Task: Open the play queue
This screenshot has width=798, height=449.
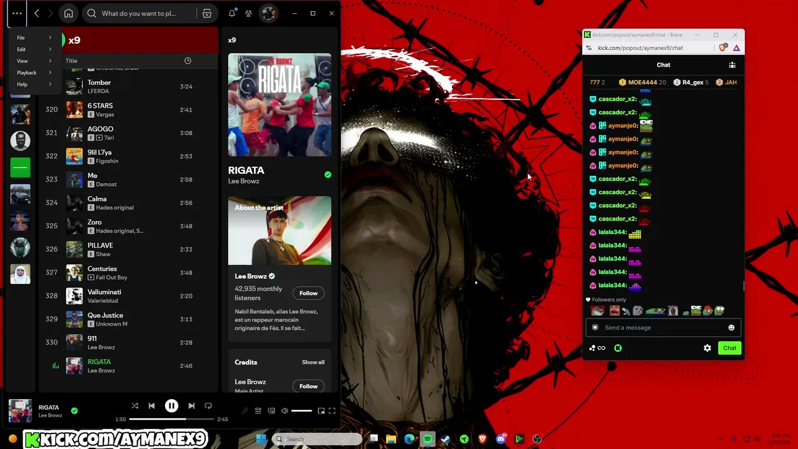Action: pyautogui.click(x=257, y=411)
